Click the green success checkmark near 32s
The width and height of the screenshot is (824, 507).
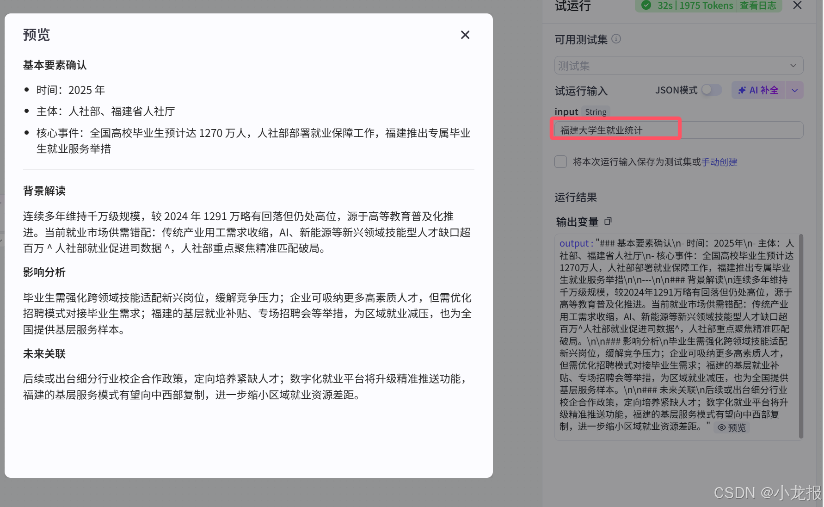pyautogui.click(x=646, y=6)
